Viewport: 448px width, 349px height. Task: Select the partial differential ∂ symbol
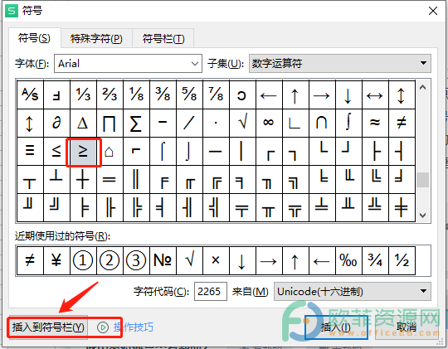(x=56, y=123)
